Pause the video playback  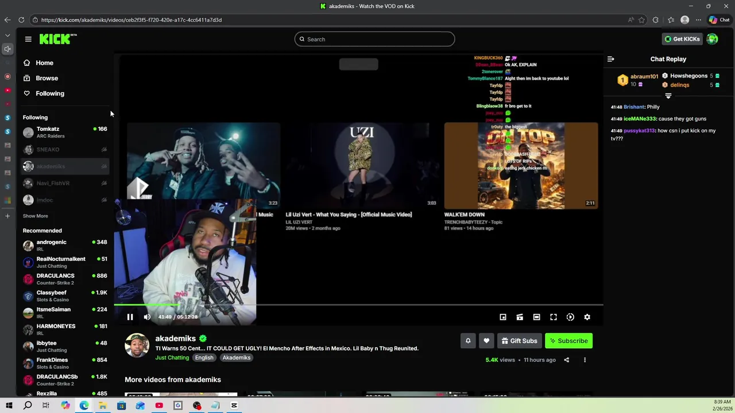(x=130, y=317)
